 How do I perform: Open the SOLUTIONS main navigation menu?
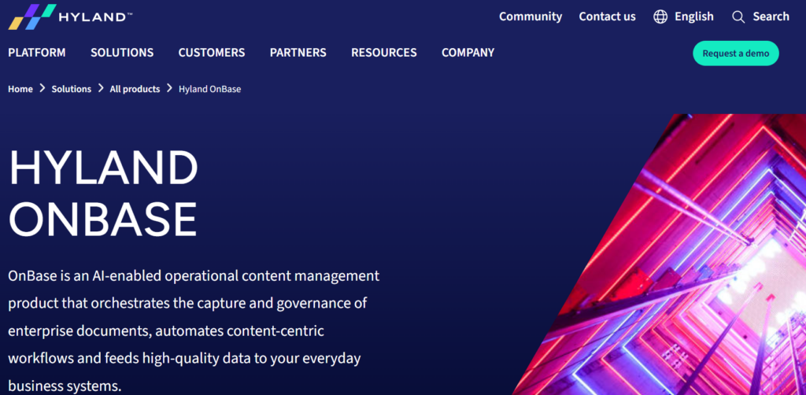(x=122, y=53)
